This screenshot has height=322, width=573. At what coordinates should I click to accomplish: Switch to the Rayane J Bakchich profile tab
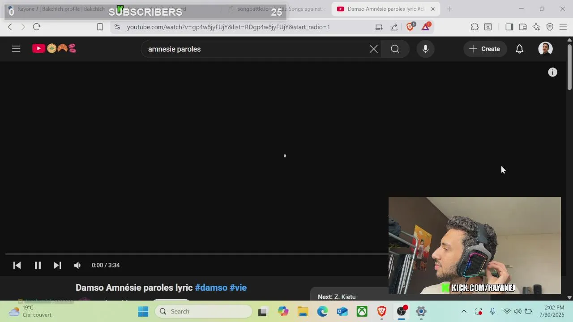[x=56, y=9]
